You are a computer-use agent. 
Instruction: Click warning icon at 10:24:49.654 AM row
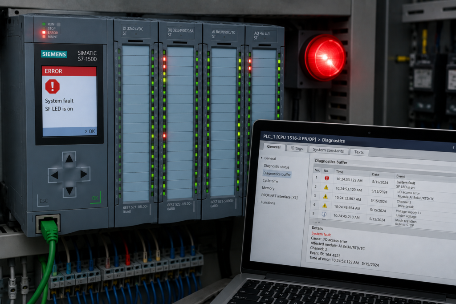point(324,206)
